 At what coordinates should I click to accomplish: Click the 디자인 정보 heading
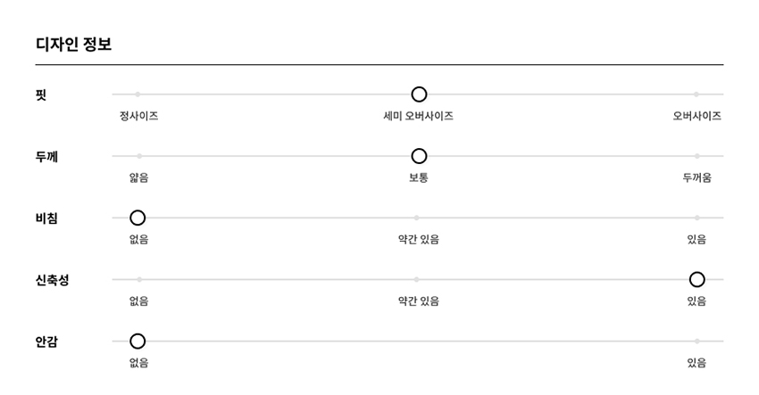pos(73,44)
